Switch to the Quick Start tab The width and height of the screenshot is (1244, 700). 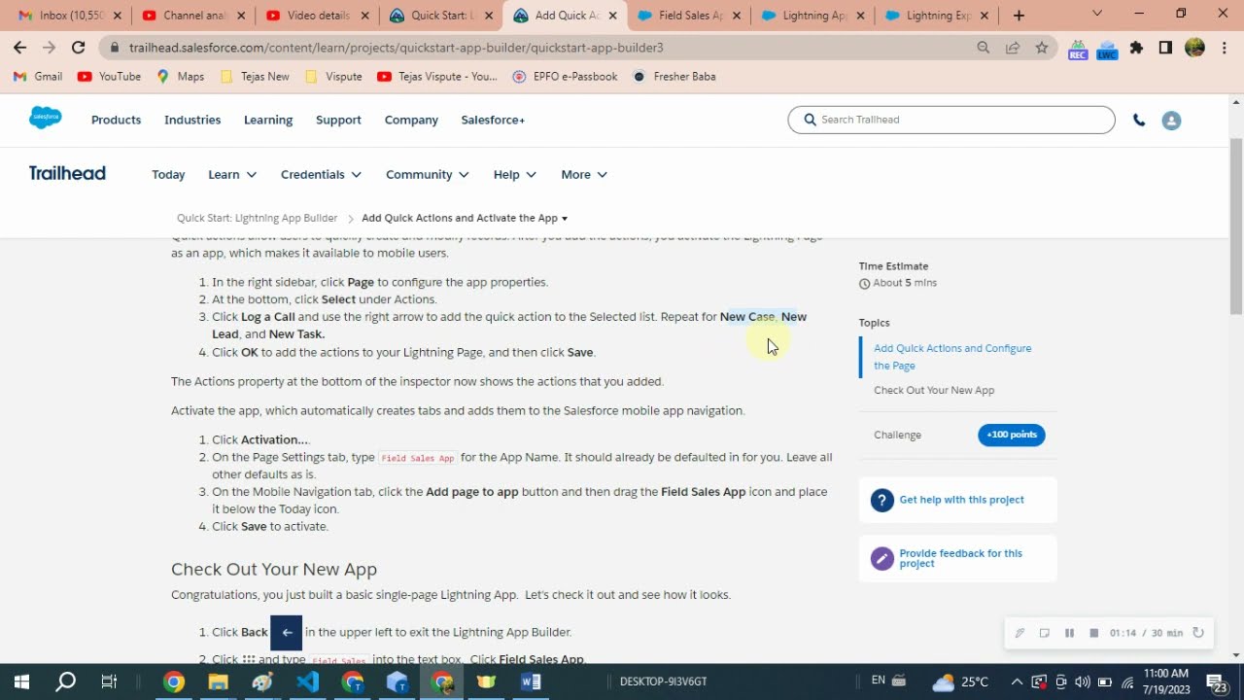click(x=439, y=16)
